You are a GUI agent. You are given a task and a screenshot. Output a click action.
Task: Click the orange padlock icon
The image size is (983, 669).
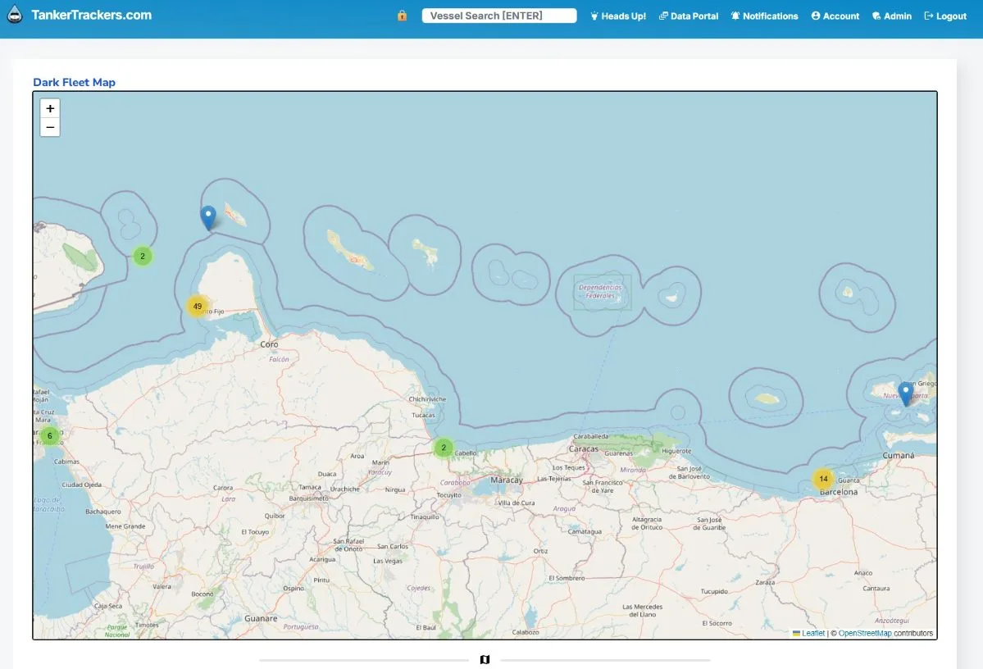point(402,16)
